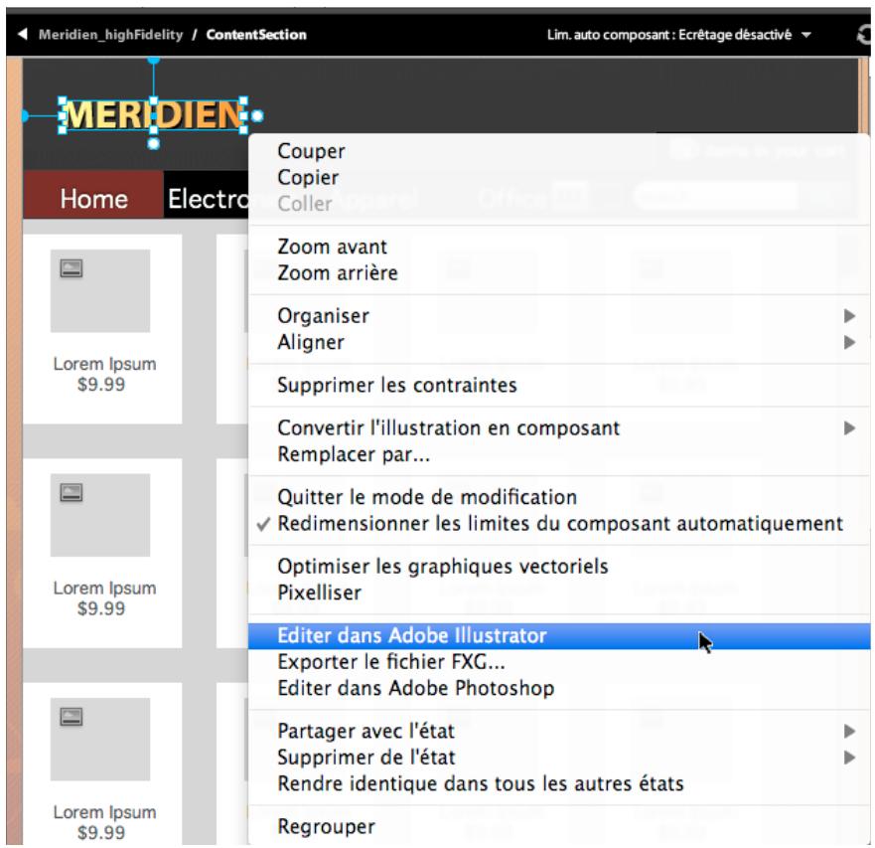The height and width of the screenshot is (848, 875).
Task: Select Rendre identique dans tous les autres états
Action: pos(559,783)
